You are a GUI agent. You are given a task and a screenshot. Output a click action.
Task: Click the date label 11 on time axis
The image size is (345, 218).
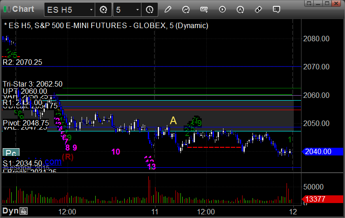point(155,212)
